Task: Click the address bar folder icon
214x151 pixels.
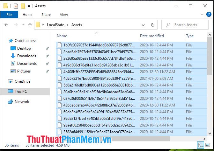Action: [38, 25]
